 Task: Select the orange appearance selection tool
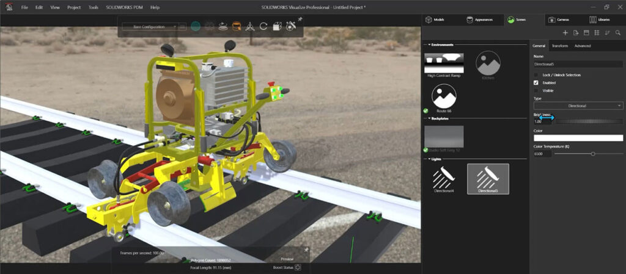click(x=237, y=27)
